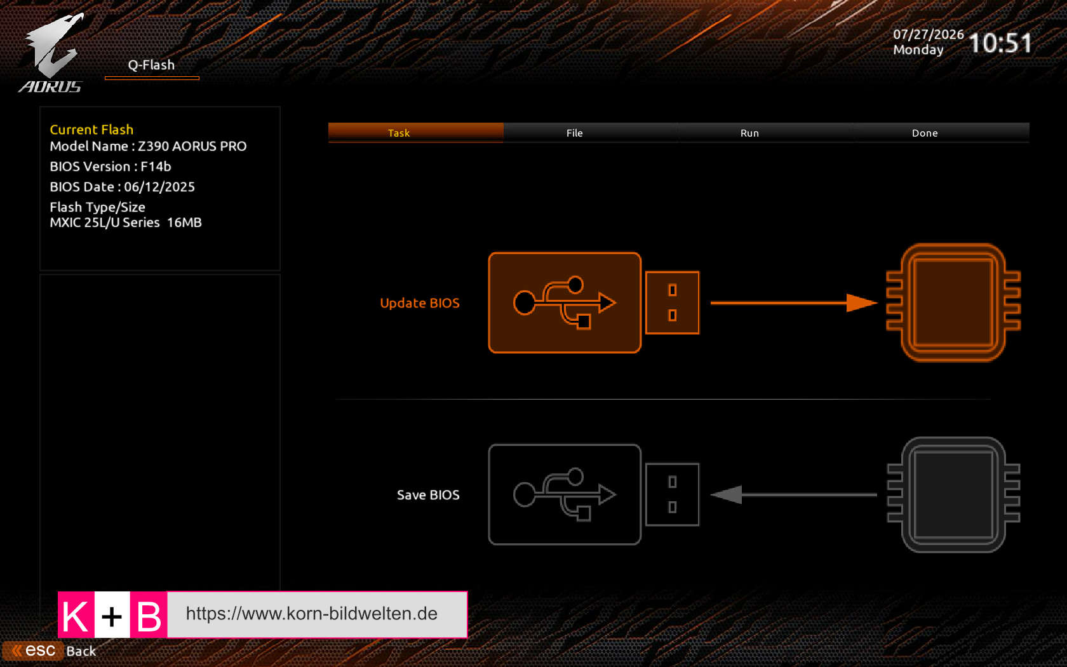1067x667 pixels.
Task: Click the Current Flash heading
Action: point(91,130)
